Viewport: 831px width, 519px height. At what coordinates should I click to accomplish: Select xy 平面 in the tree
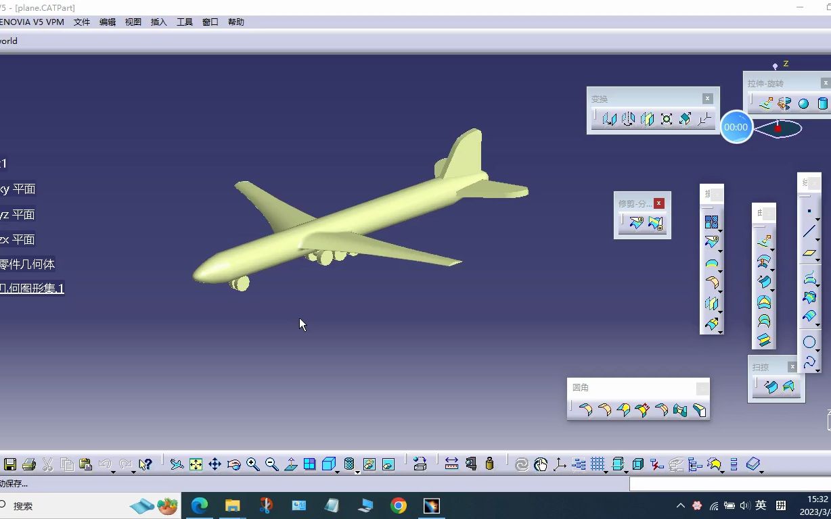click(x=18, y=189)
